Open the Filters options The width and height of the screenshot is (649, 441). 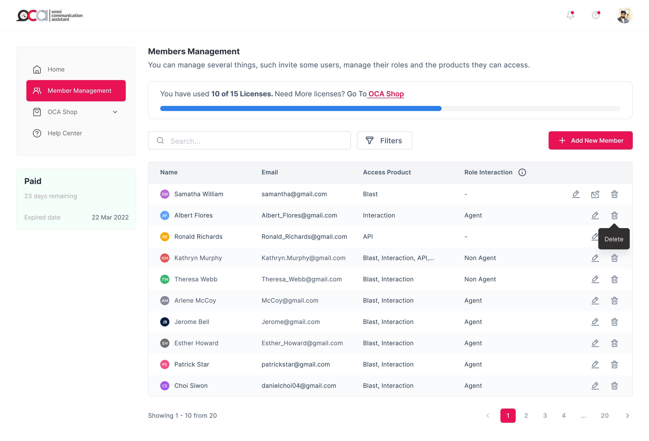point(384,141)
